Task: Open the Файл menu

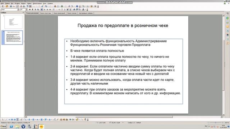Action: [x=2, y=3]
